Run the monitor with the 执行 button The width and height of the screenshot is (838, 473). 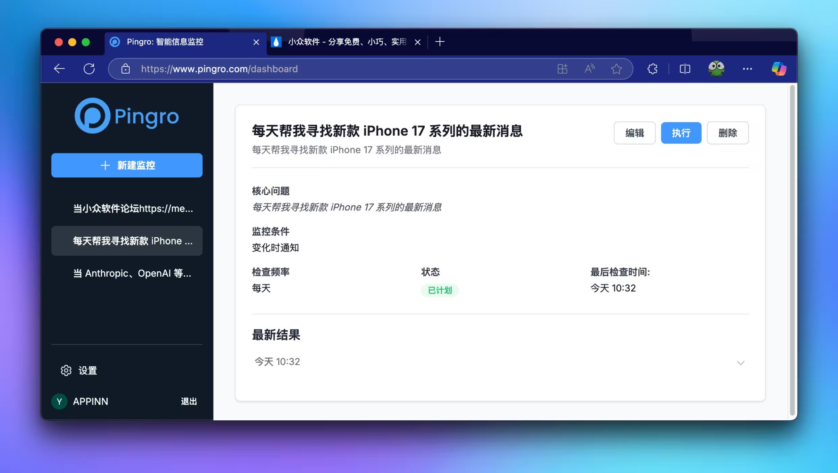[x=681, y=133]
